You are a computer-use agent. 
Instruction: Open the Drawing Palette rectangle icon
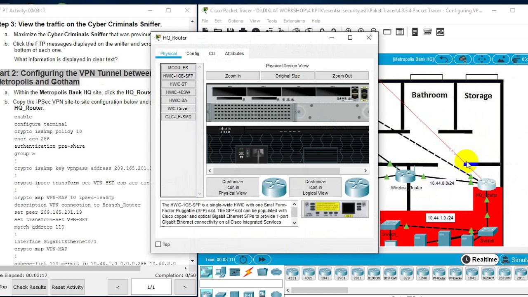coord(387,32)
